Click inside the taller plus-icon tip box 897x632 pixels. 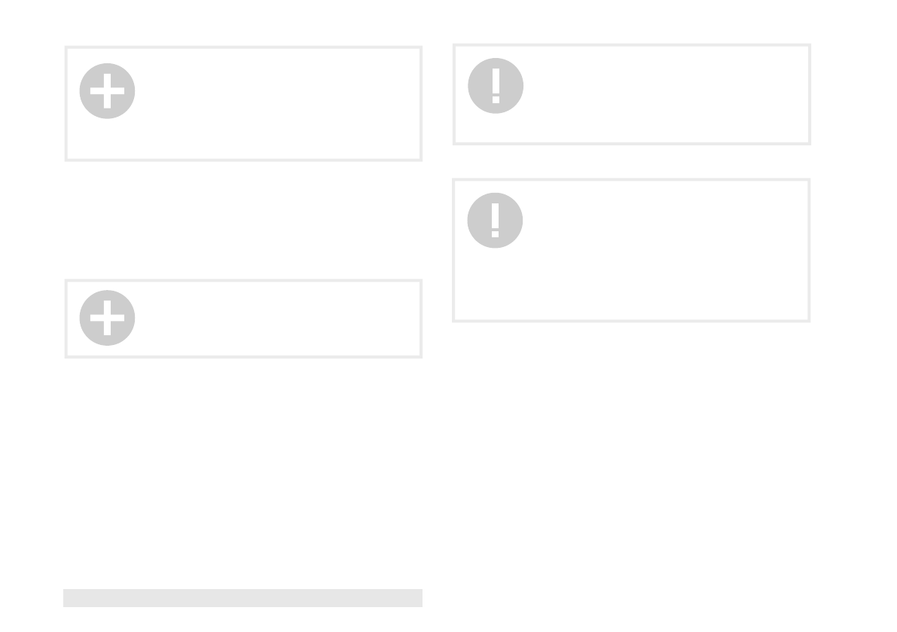271,113
